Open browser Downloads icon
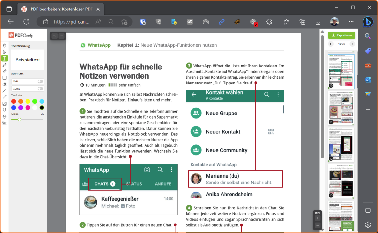The width and height of the screenshot is (378, 233). [x=318, y=22]
